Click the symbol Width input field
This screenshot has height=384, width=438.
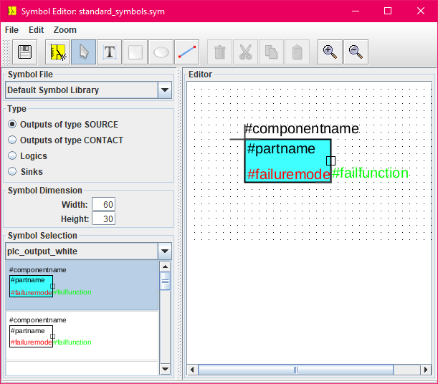[103, 205]
